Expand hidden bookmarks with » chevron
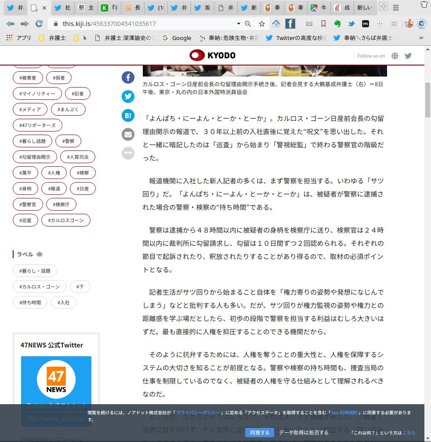 pyautogui.click(x=421, y=38)
